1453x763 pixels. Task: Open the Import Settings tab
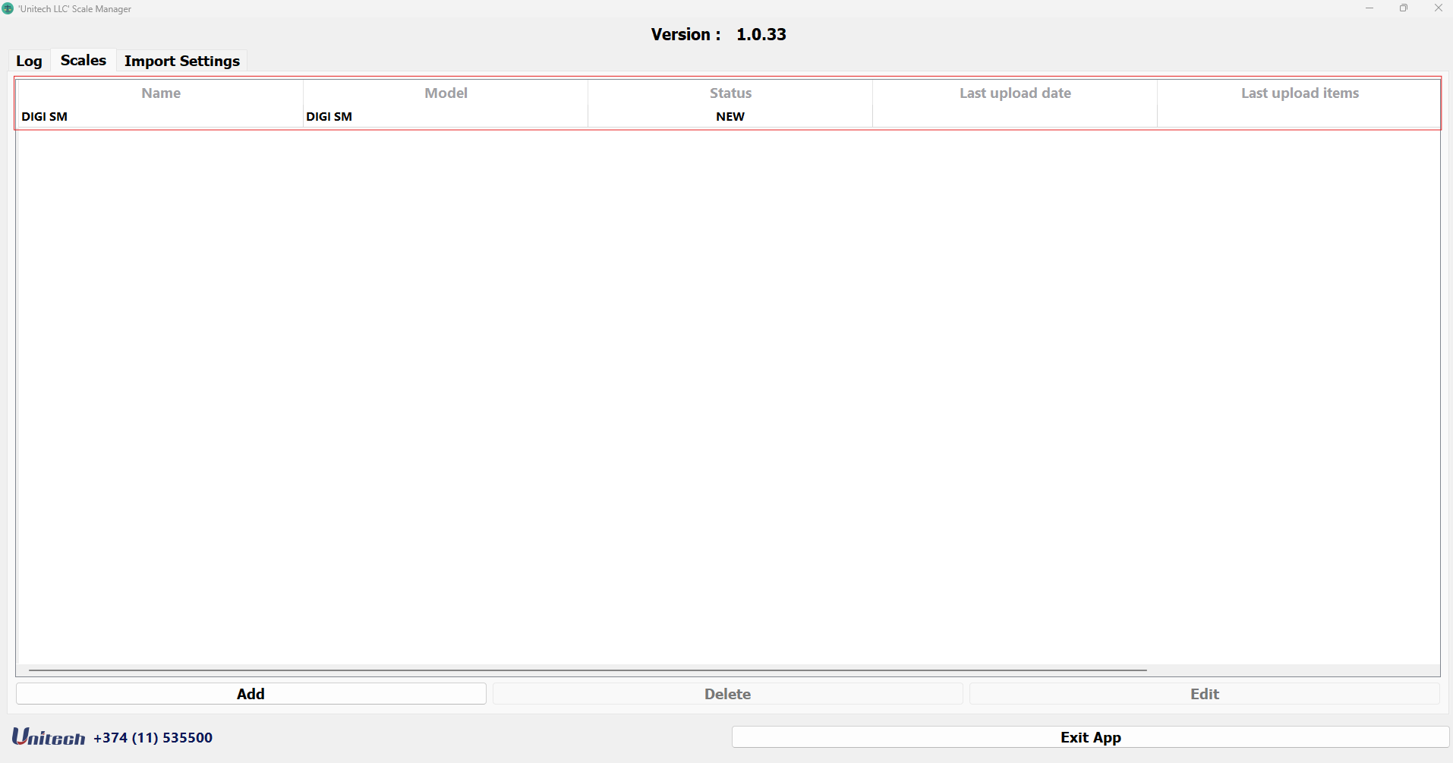pos(182,61)
